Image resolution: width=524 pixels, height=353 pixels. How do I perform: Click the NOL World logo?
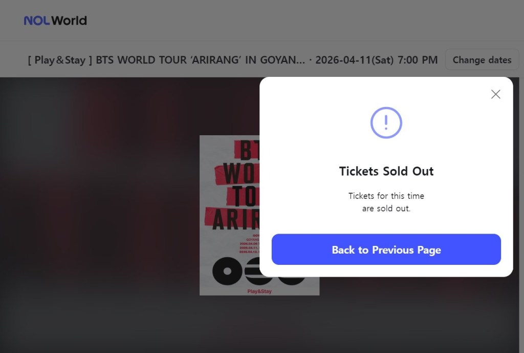point(55,21)
